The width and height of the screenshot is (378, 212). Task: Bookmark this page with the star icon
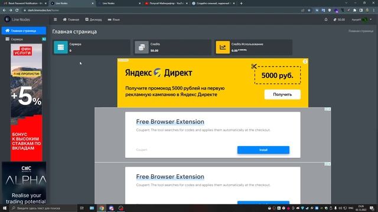pos(309,11)
